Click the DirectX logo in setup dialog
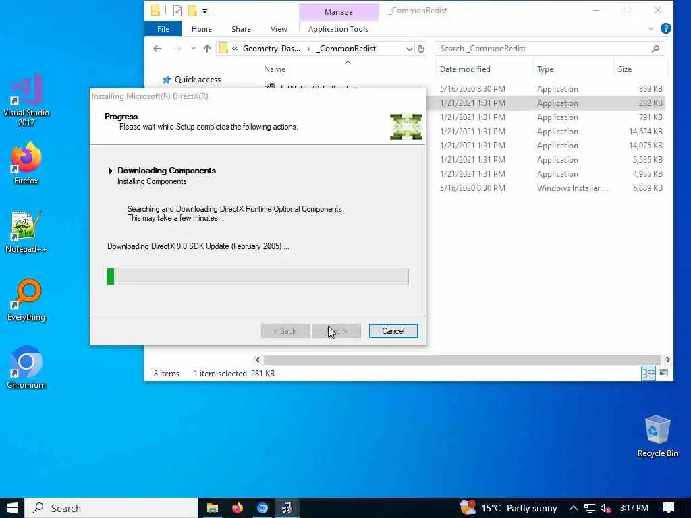Screen dimensions: 691x518 [406, 127]
